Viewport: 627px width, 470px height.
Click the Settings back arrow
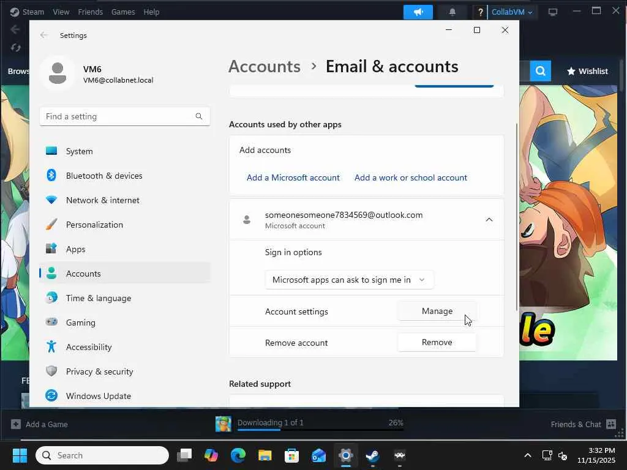pos(44,35)
